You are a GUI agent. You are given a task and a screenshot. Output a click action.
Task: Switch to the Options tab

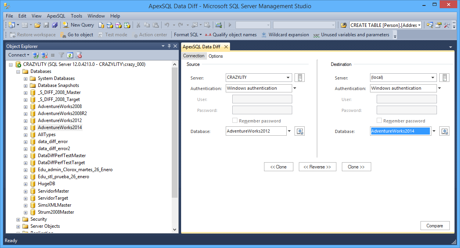click(x=216, y=56)
